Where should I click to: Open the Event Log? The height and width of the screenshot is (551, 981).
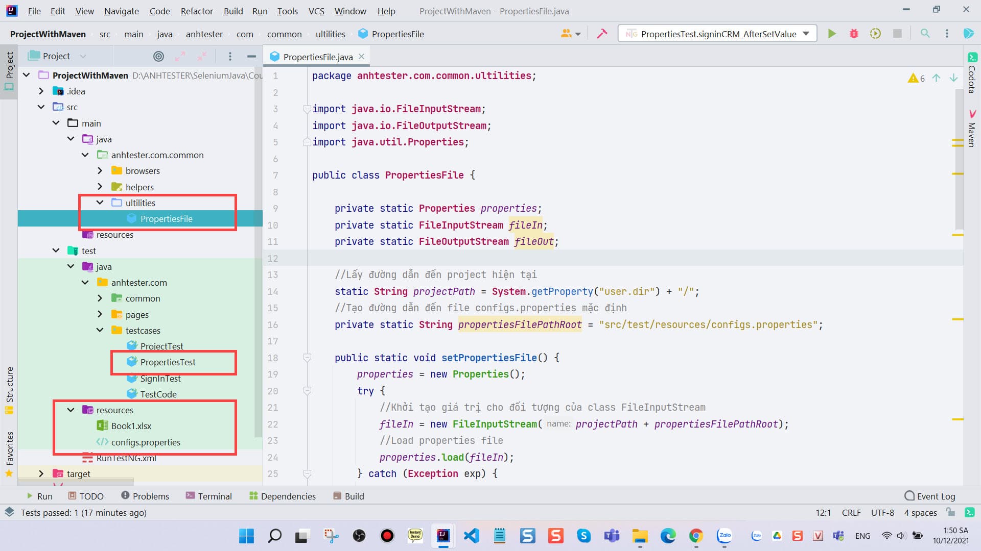(930, 496)
